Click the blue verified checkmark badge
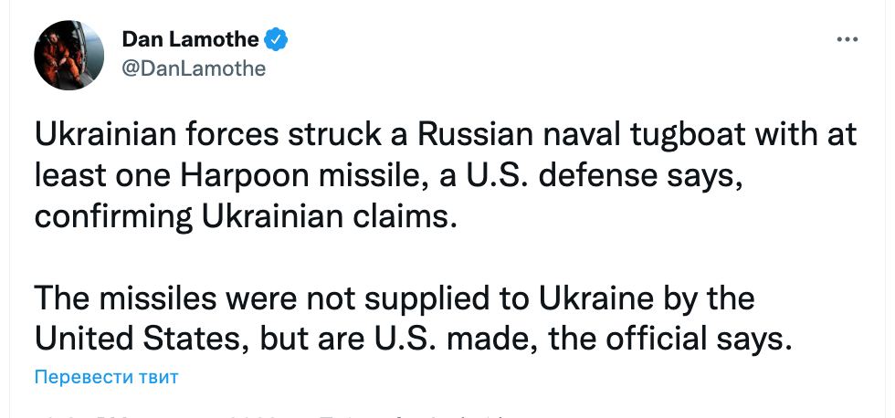895x418 pixels. coord(277,39)
